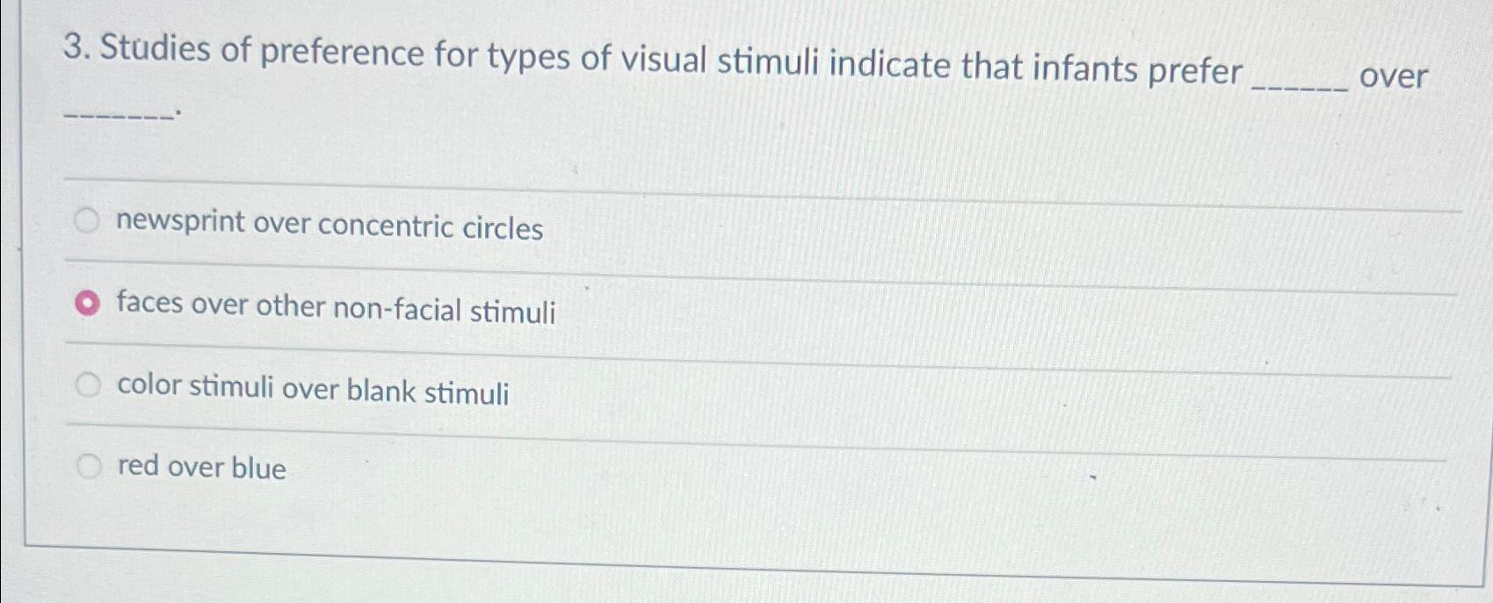Click the 'faces over other non-facial stimuli' text label
The width and height of the screenshot is (1493, 603).
point(336,310)
